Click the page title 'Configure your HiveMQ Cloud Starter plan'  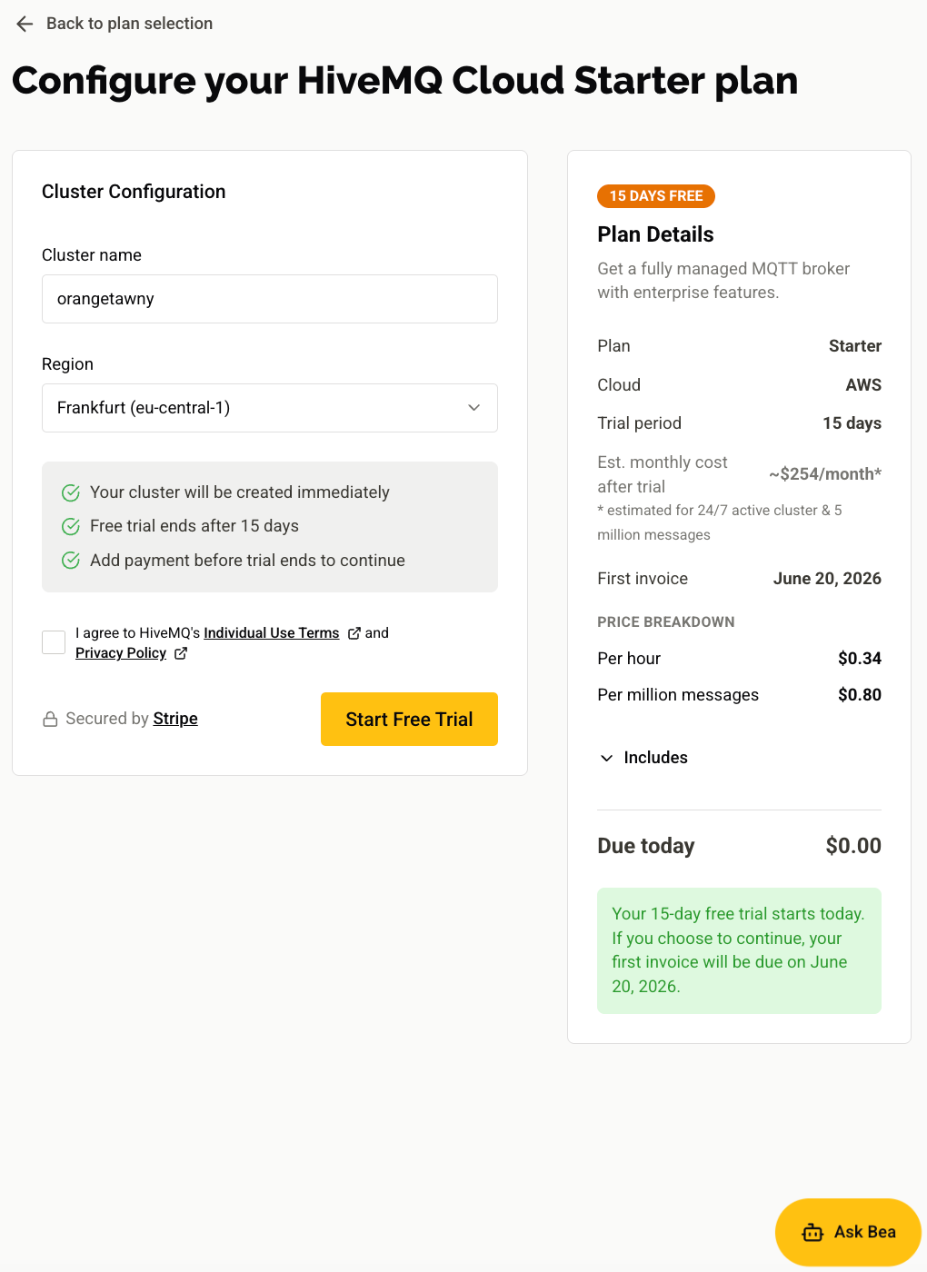pos(405,80)
